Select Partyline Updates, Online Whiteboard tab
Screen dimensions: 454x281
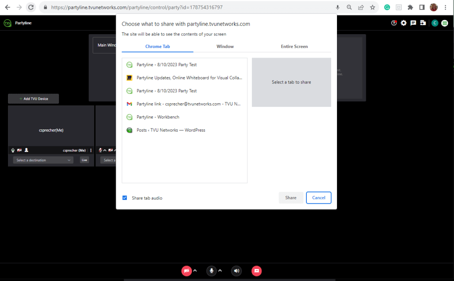185,78
